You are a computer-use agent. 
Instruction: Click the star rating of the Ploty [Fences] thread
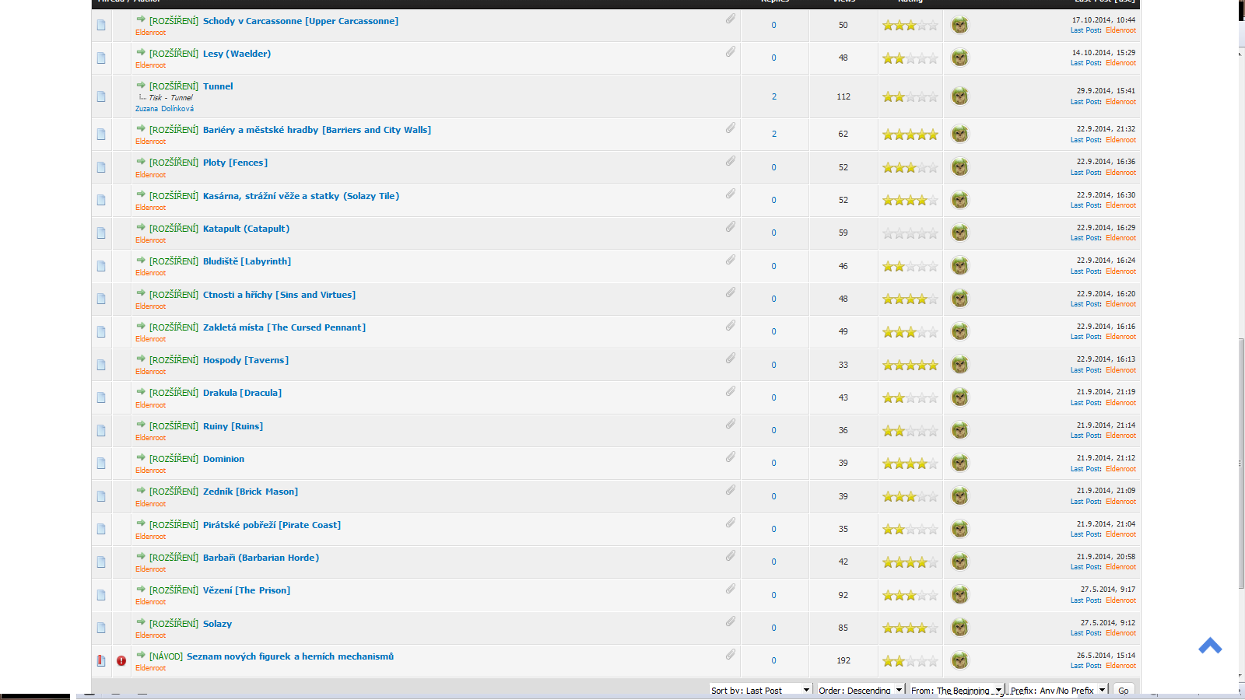(910, 167)
